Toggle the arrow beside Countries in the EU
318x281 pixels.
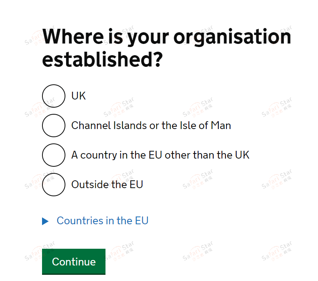click(x=46, y=221)
